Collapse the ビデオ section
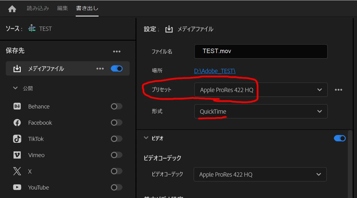The height and width of the screenshot is (198, 357). tap(146, 138)
